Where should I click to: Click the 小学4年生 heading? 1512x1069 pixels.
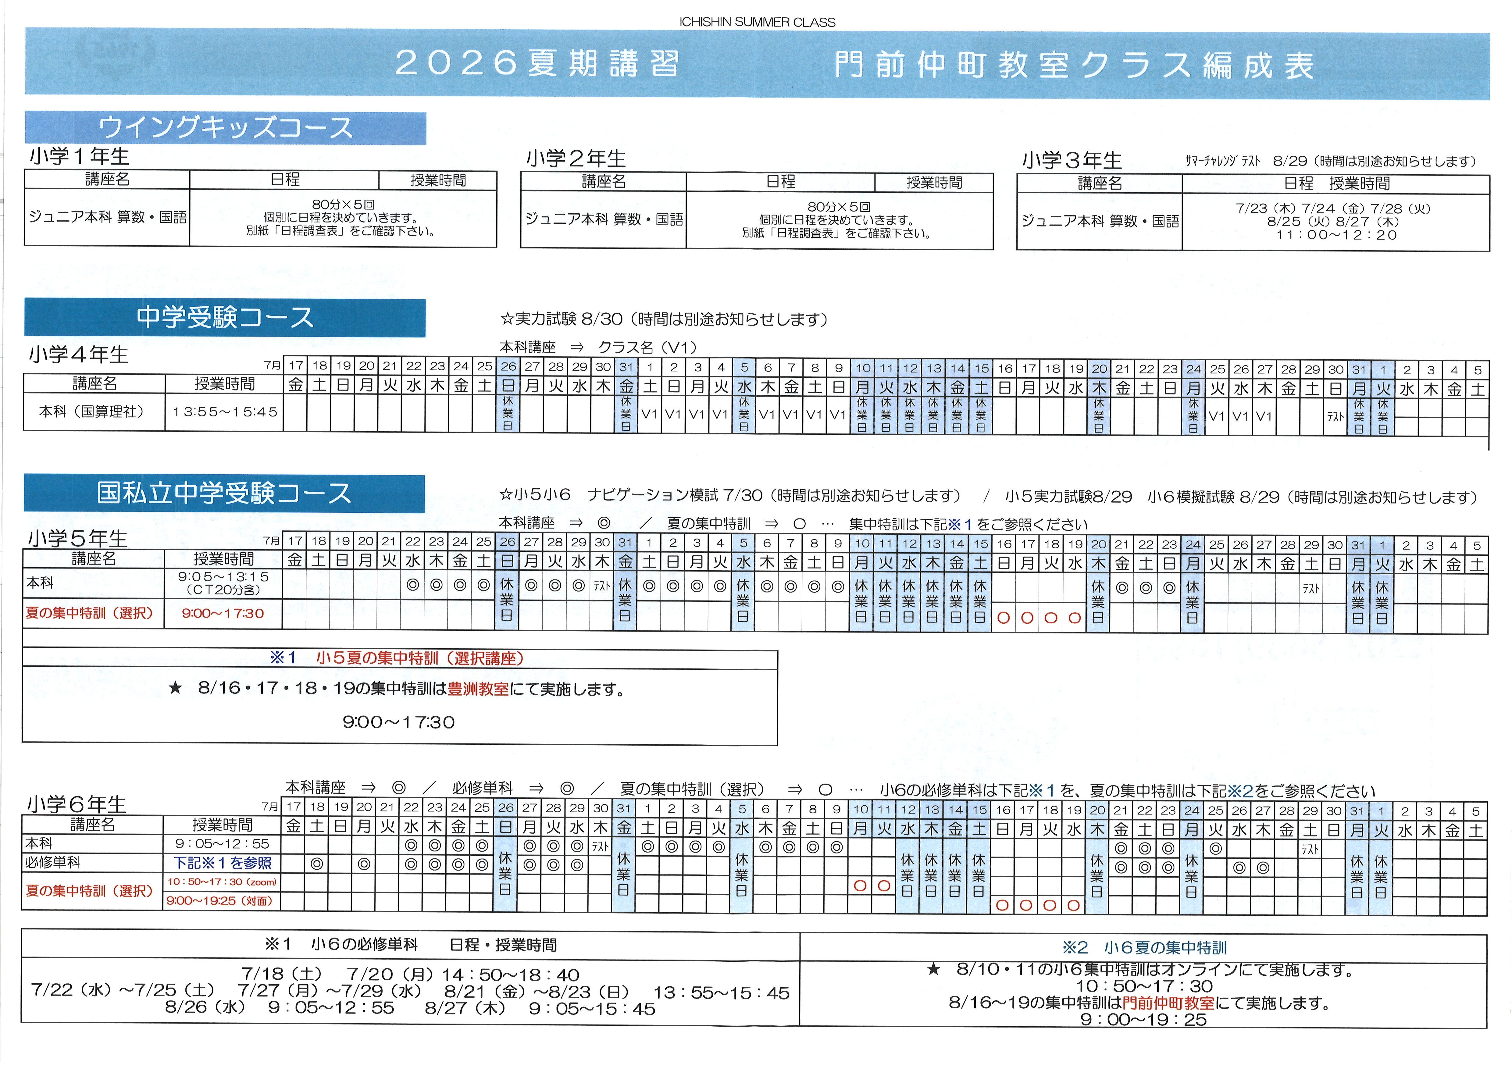[78, 355]
